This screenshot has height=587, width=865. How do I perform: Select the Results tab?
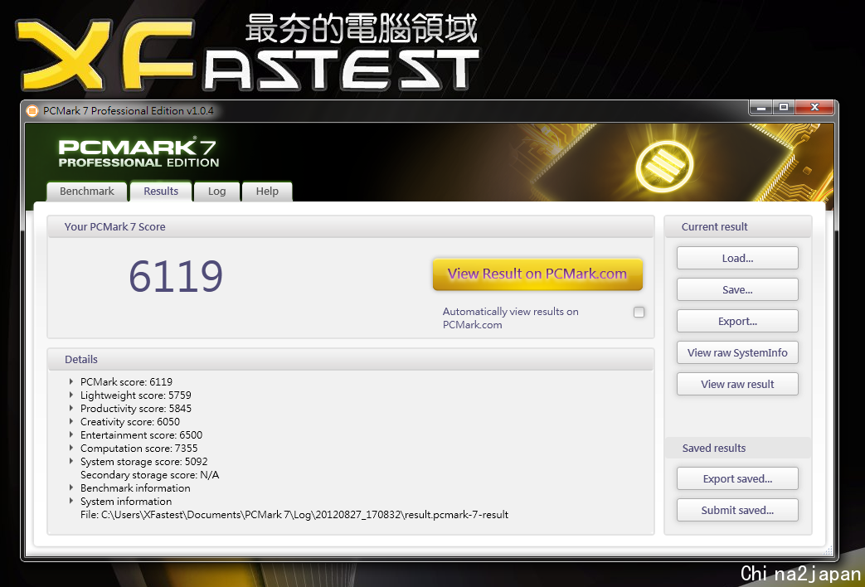tap(161, 192)
